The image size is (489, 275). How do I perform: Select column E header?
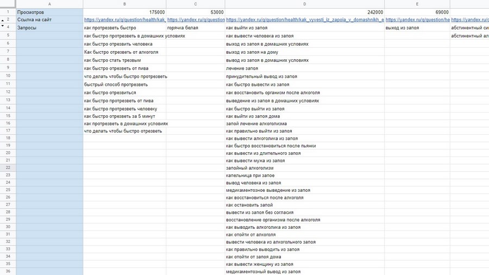tap(417, 4)
